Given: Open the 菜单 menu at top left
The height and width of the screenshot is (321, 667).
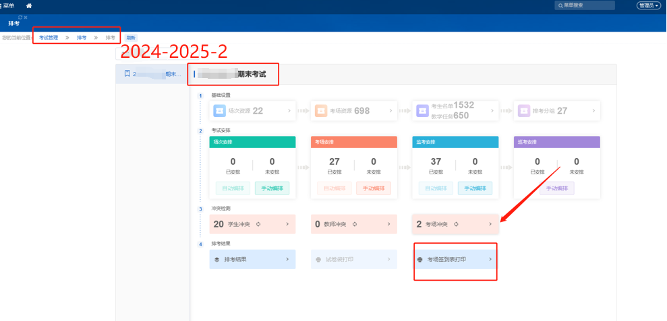Looking at the screenshot, I should click(7, 5).
